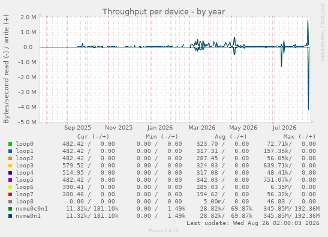328x237 pixels.
Task: Click the Mar 2026 axis label
Action: (201, 128)
